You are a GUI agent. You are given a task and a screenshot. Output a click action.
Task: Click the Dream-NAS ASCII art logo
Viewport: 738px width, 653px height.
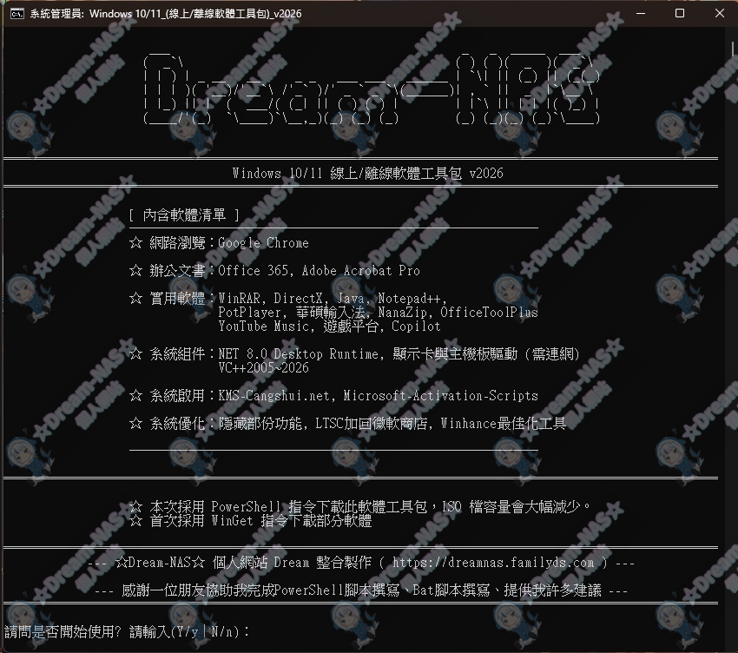(372, 89)
